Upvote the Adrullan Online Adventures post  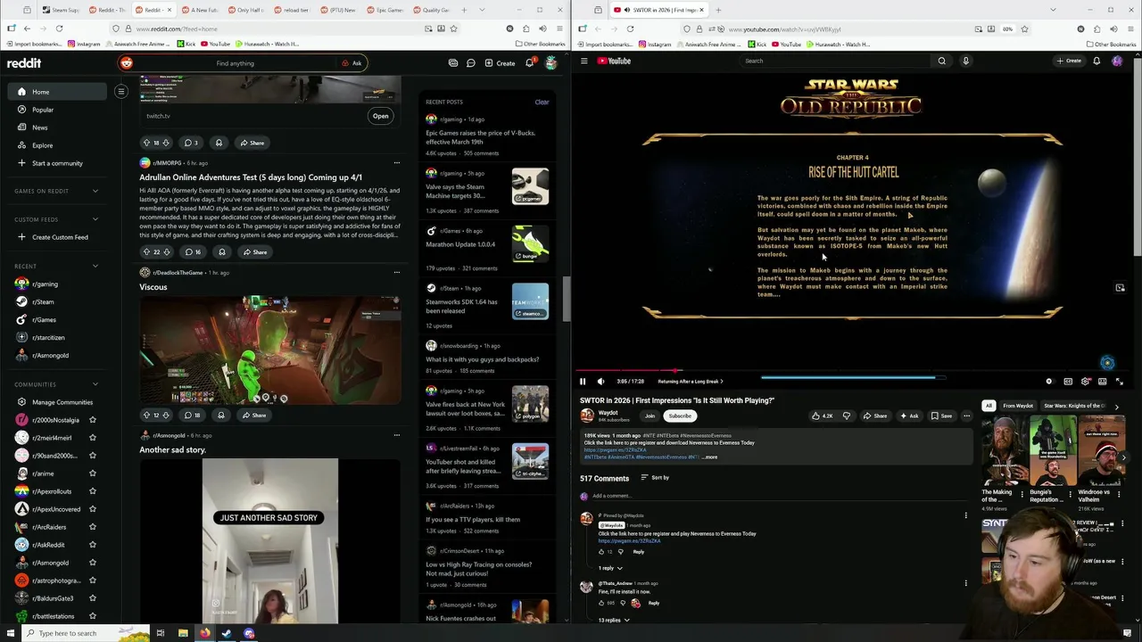coord(146,252)
